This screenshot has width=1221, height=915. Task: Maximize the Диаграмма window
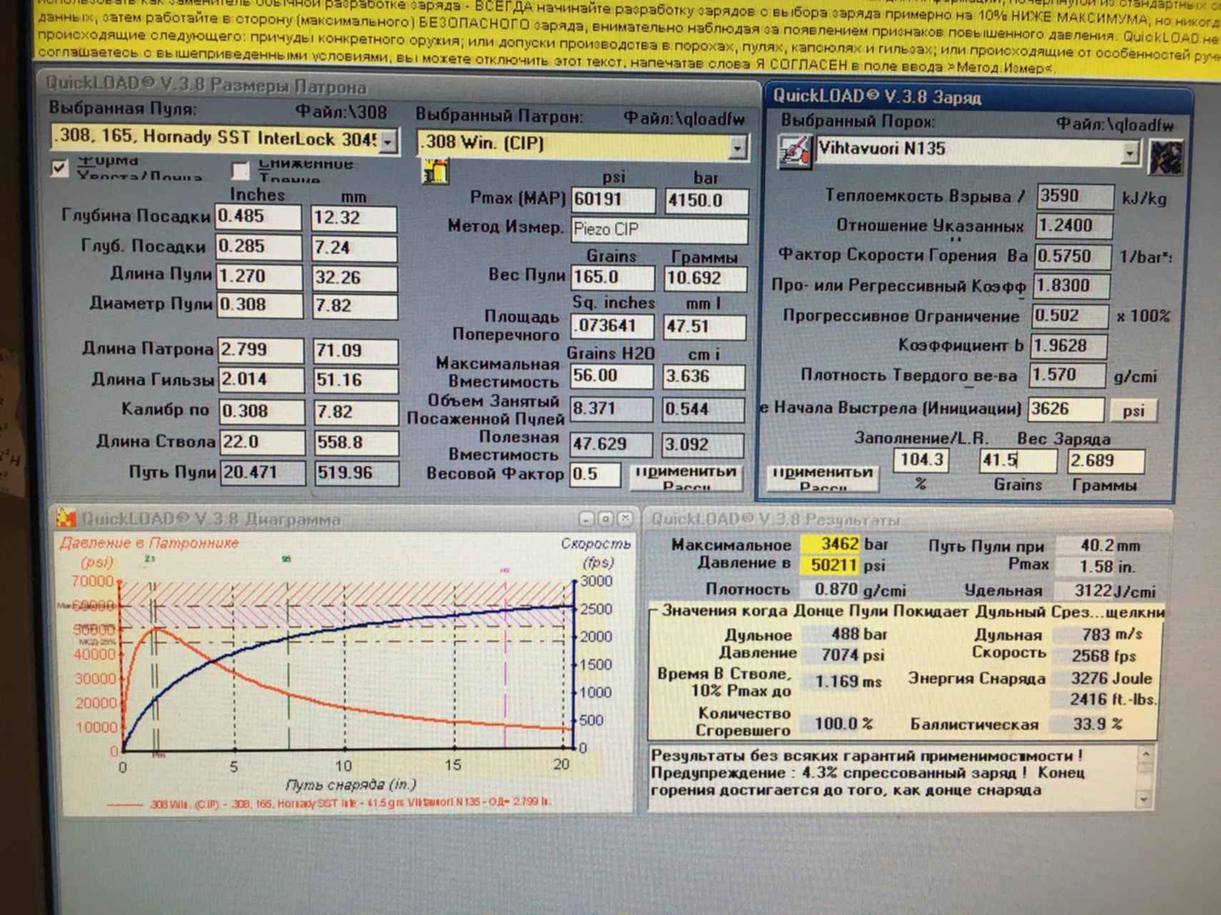tap(605, 518)
